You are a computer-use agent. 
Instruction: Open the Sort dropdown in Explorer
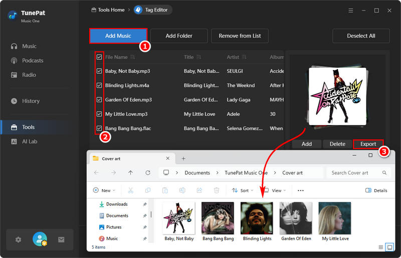(x=243, y=190)
